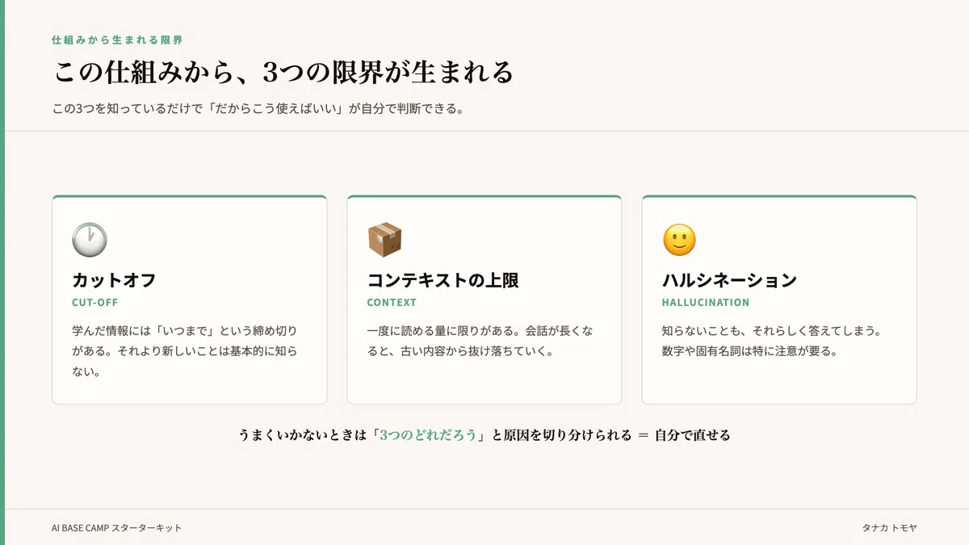
Task: Click the clock emoji icon
Action: [90, 240]
